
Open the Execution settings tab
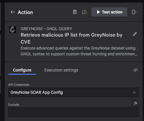point(61,70)
